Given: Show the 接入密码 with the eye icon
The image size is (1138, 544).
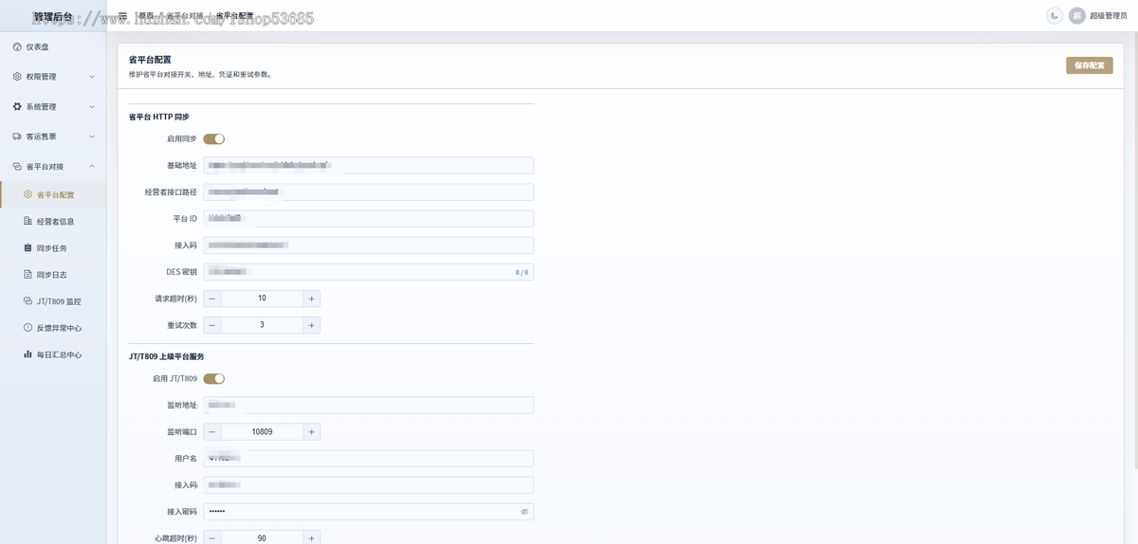Looking at the screenshot, I should [x=524, y=512].
